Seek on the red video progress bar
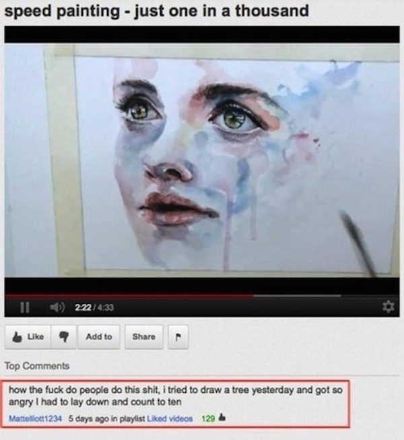The width and height of the screenshot is (404, 440). click(x=129, y=296)
